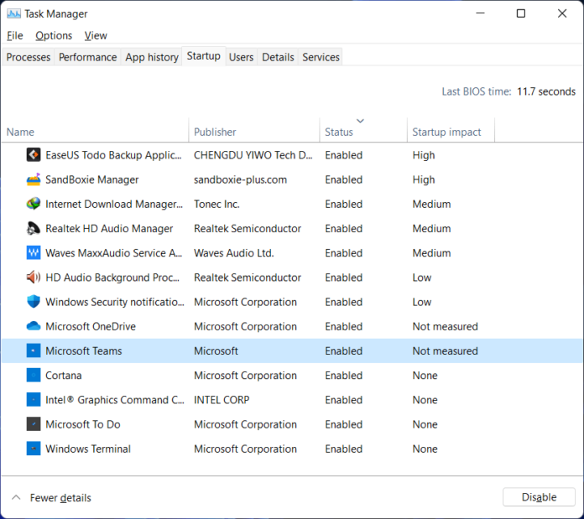Switch to the Services tab
Image resolution: width=584 pixels, height=519 pixels.
(x=321, y=57)
